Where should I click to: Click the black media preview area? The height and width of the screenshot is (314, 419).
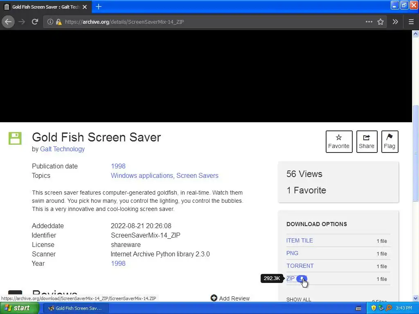(206, 76)
